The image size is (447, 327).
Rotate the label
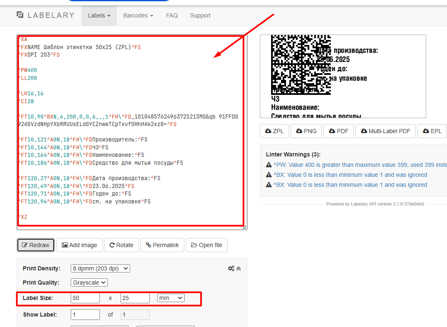point(121,245)
